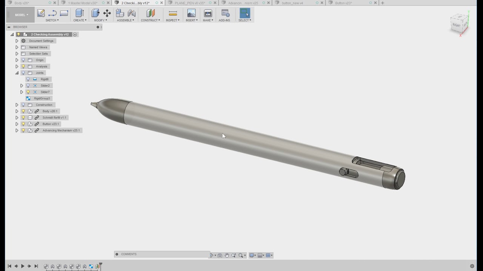
Task: Select the Line sketch tool icon
Action: (x=52, y=13)
